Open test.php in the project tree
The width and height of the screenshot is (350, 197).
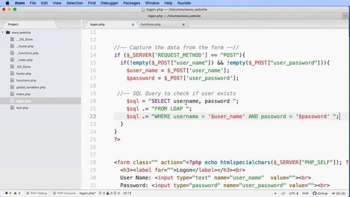click(x=22, y=108)
